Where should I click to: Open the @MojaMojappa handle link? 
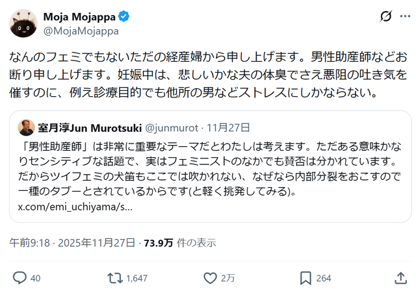pyautogui.click(x=81, y=31)
